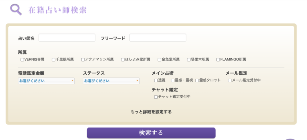Enable the 霊感タロット checkbox
This screenshot has width=307, height=140.
197,80
